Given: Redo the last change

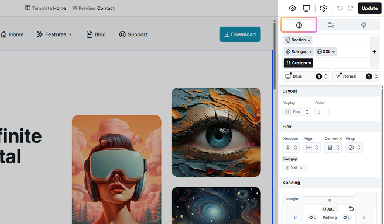Looking at the screenshot, I should (x=350, y=8).
